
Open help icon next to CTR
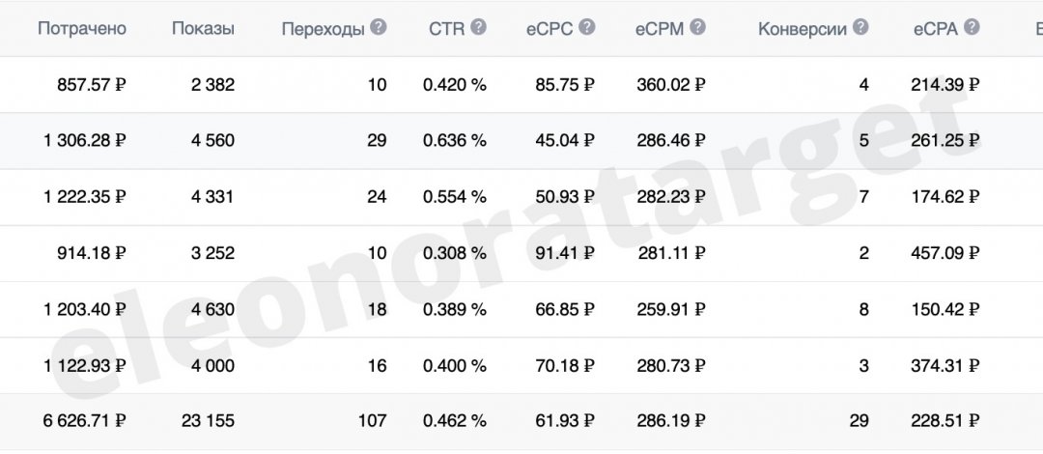(x=478, y=27)
